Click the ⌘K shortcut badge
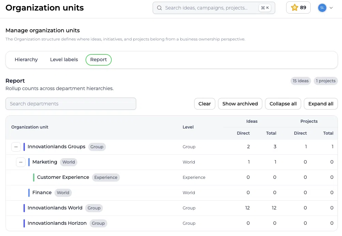The width and height of the screenshot is (342, 236). tap(265, 8)
